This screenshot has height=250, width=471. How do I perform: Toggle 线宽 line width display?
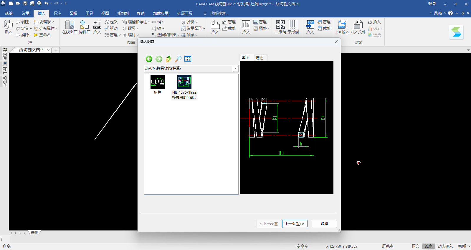point(428,246)
